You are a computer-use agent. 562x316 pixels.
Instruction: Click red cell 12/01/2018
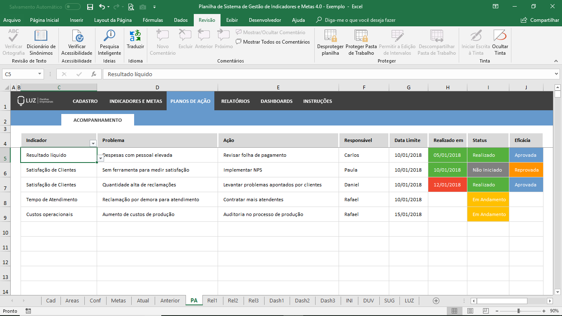click(x=448, y=185)
